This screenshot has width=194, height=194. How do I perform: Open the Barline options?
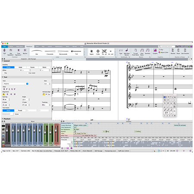pyautogui.click(x=25, y=52)
